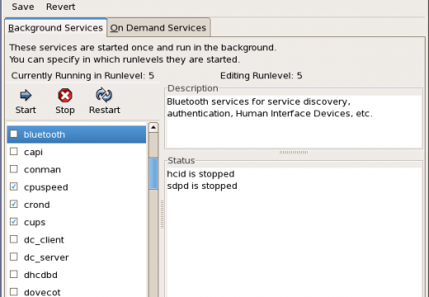Screen dimensions: 429x297
Task: Select the conman service name
Action: [x=42, y=170]
